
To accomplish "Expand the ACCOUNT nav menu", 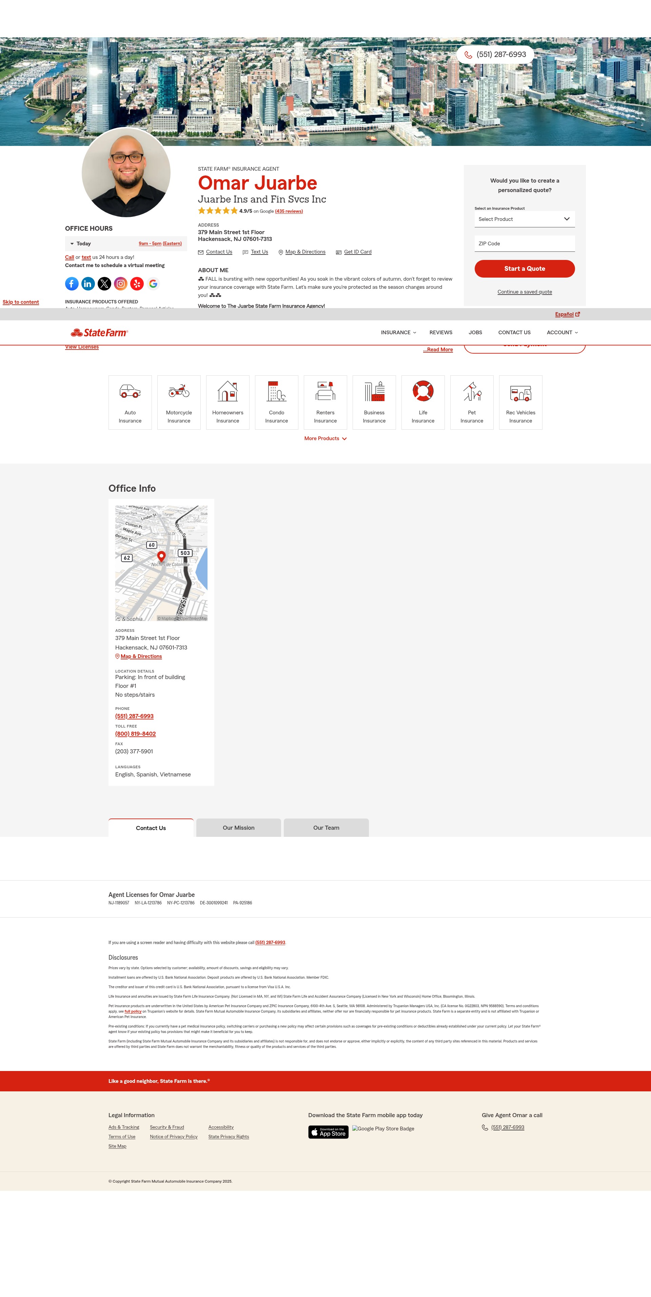I will (x=562, y=333).
